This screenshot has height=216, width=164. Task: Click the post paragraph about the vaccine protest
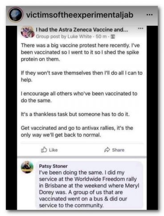point(80,52)
